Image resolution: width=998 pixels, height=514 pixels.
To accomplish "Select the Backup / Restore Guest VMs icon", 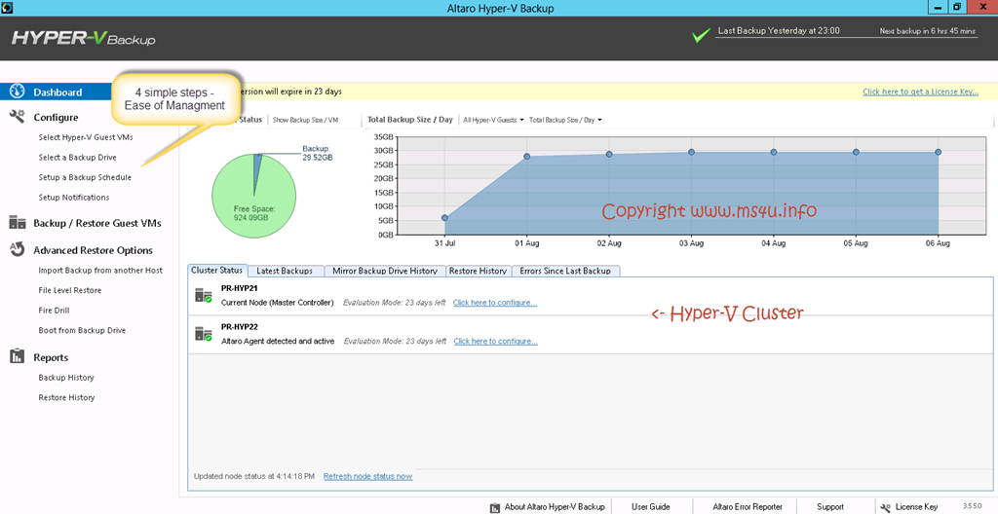I will pyautogui.click(x=18, y=223).
